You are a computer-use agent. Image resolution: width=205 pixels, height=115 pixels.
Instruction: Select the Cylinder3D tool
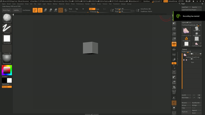(x=197, y=29)
